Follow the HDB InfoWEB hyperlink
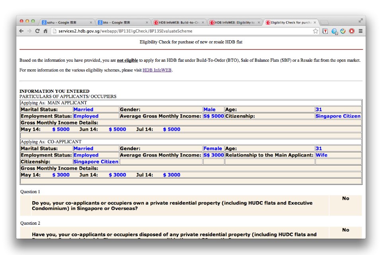The height and width of the screenshot is (255, 382). [x=157, y=70]
